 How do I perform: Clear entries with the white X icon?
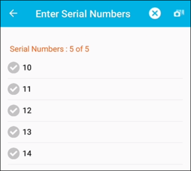point(155,13)
